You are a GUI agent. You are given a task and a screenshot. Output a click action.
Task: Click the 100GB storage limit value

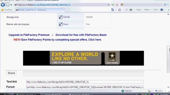point(89,17)
